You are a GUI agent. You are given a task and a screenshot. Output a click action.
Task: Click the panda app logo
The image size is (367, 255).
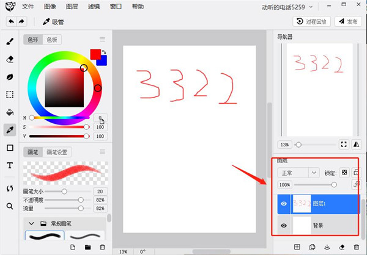point(10,6)
